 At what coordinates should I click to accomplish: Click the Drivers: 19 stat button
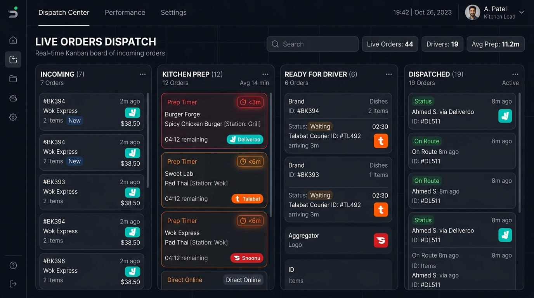(442, 44)
